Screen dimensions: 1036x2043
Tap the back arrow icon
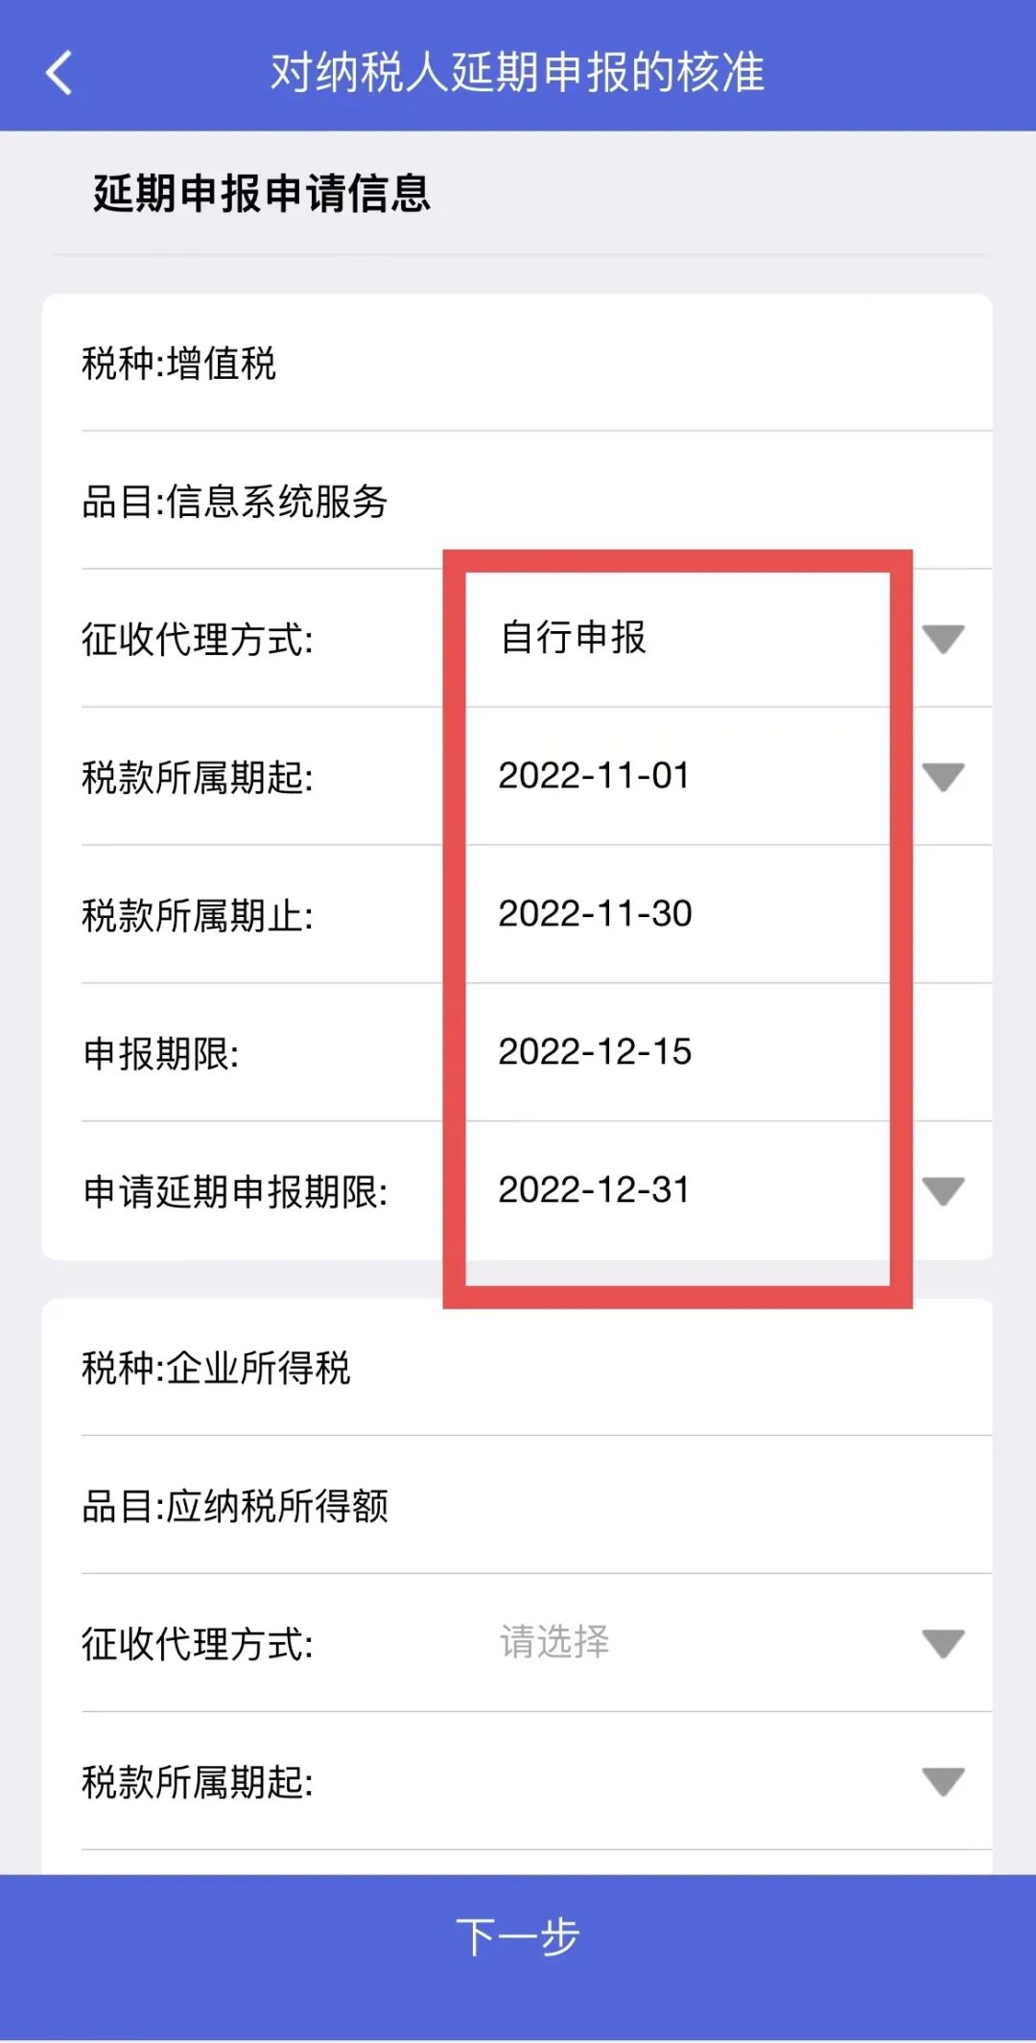(59, 73)
